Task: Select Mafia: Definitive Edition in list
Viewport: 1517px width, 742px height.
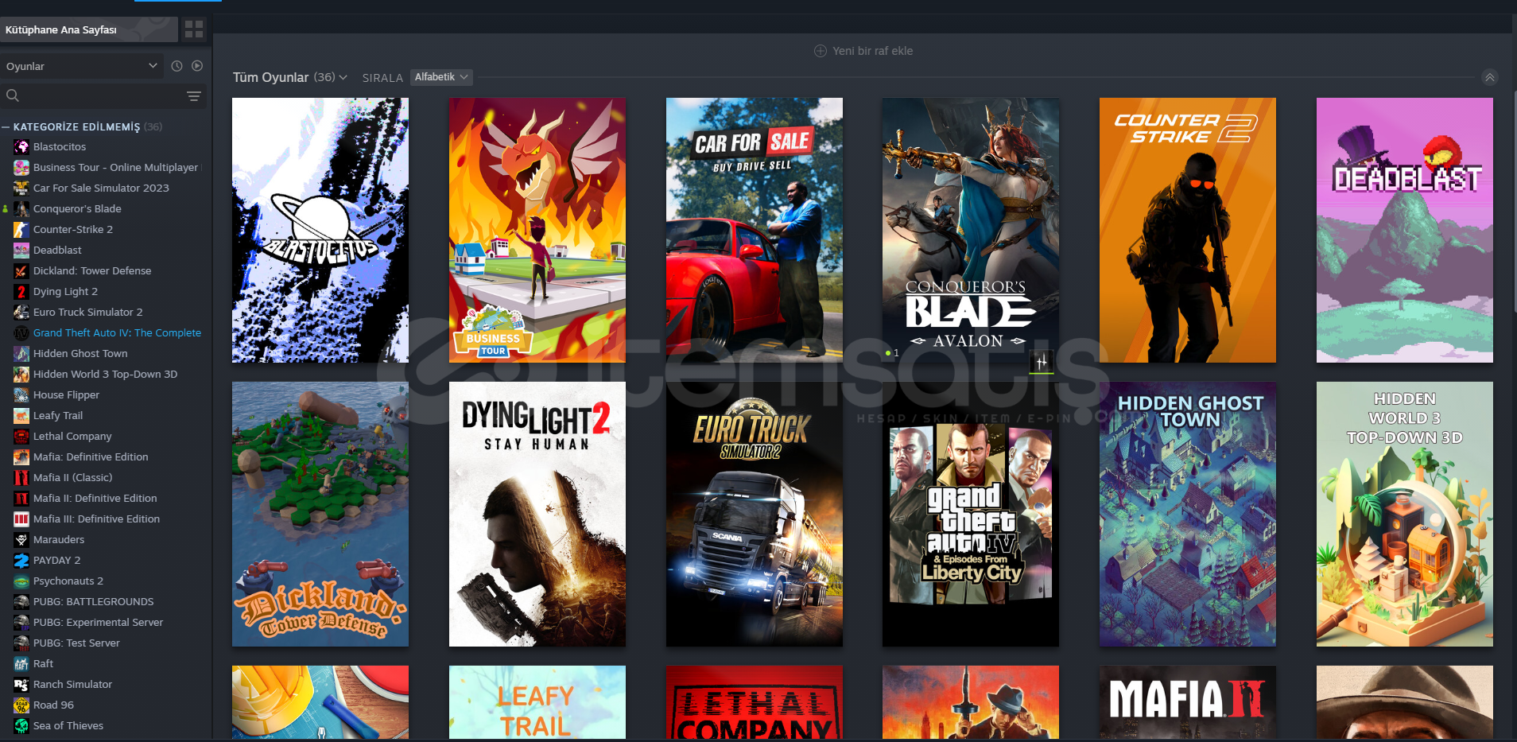Action: point(91,456)
